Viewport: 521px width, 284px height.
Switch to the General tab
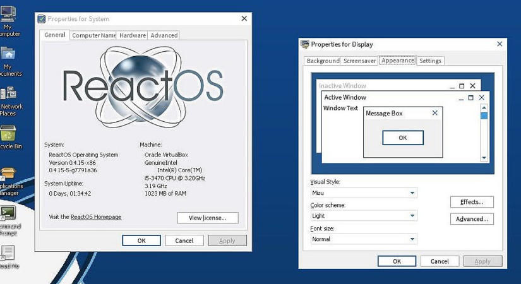pyautogui.click(x=55, y=35)
